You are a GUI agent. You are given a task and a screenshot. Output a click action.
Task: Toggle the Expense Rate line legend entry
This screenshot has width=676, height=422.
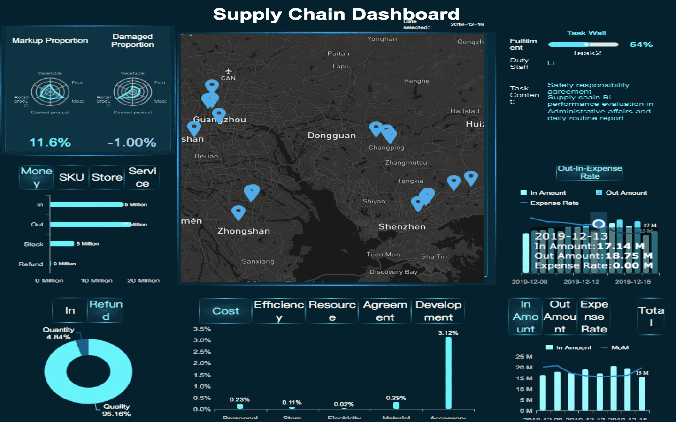coord(549,203)
